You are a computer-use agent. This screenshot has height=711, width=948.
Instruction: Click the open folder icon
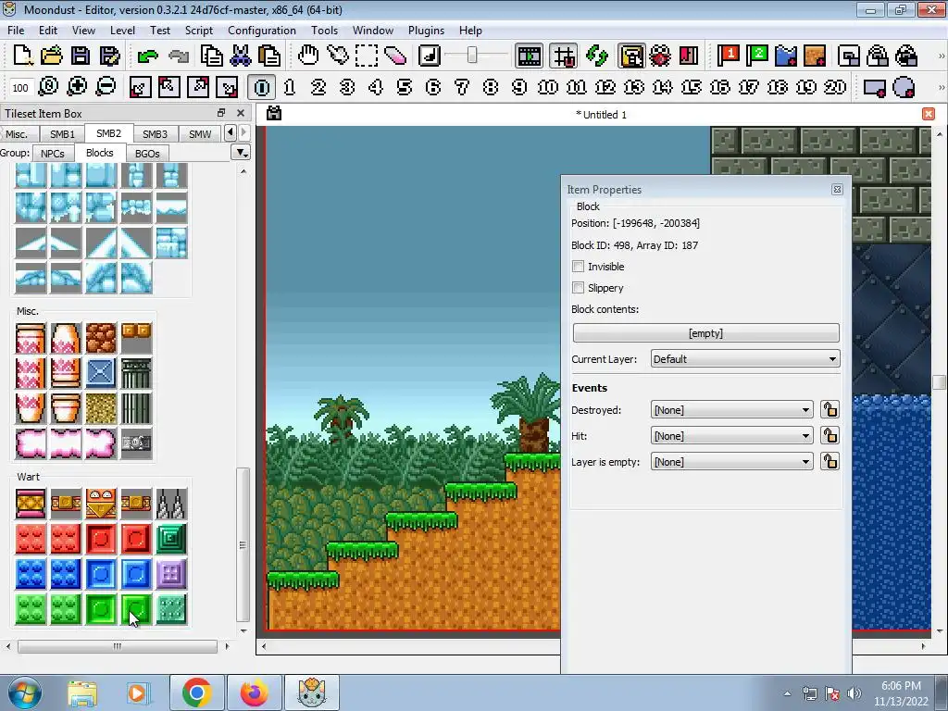pyautogui.click(x=52, y=56)
